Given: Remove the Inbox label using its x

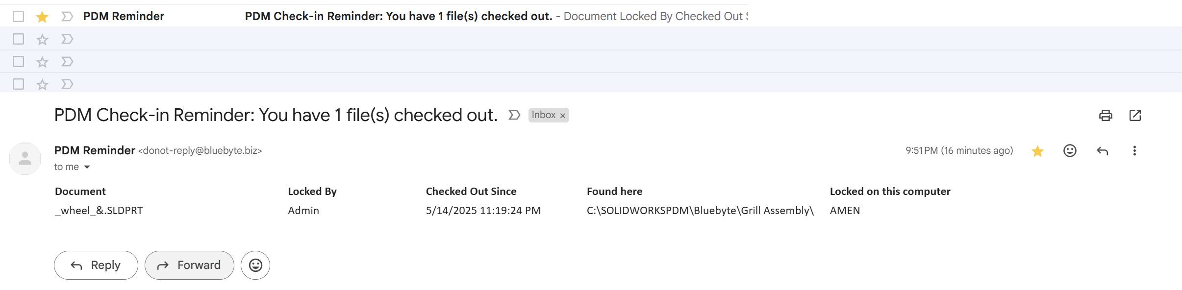Looking at the screenshot, I should 563,116.
